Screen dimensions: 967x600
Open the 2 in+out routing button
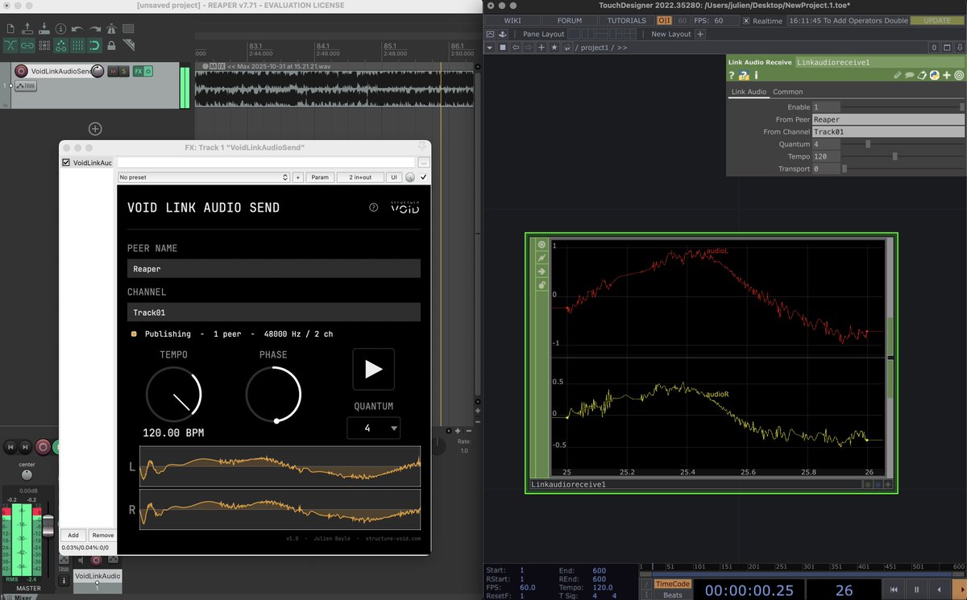click(x=360, y=177)
